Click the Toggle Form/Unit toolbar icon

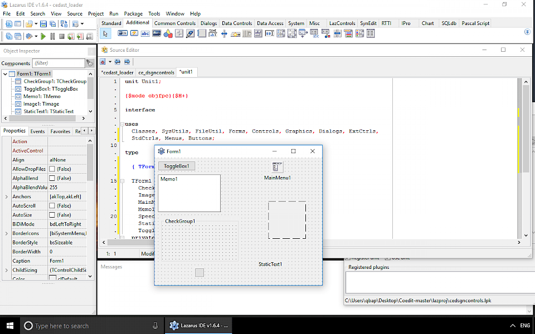[64, 24]
